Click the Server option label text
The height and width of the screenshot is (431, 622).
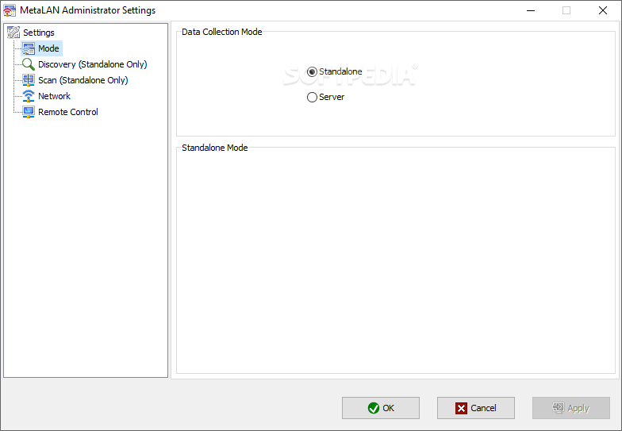tap(332, 97)
